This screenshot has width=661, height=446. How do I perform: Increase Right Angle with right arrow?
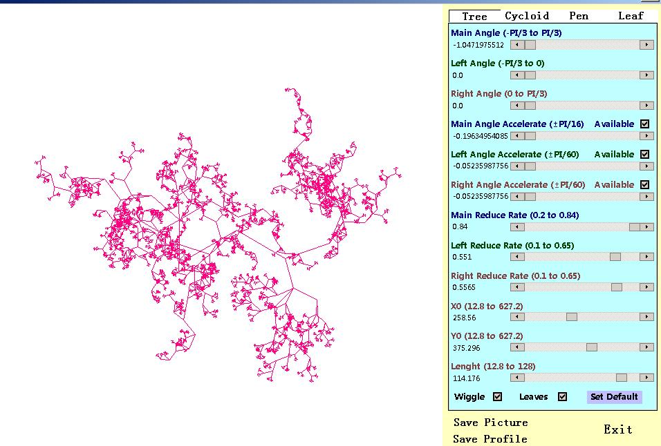coord(646,106)
